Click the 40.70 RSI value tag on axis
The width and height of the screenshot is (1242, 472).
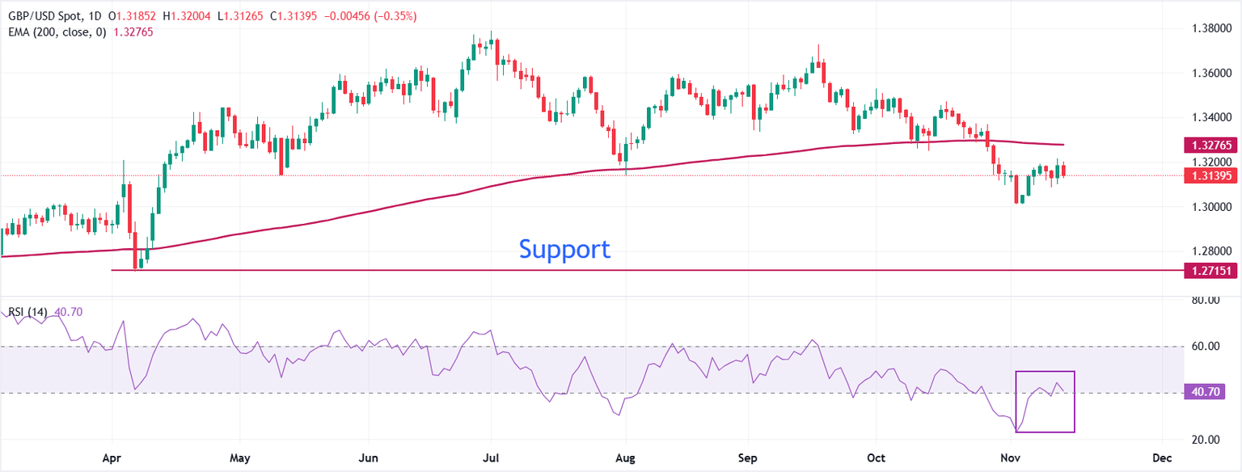[x=1210, y=393]
